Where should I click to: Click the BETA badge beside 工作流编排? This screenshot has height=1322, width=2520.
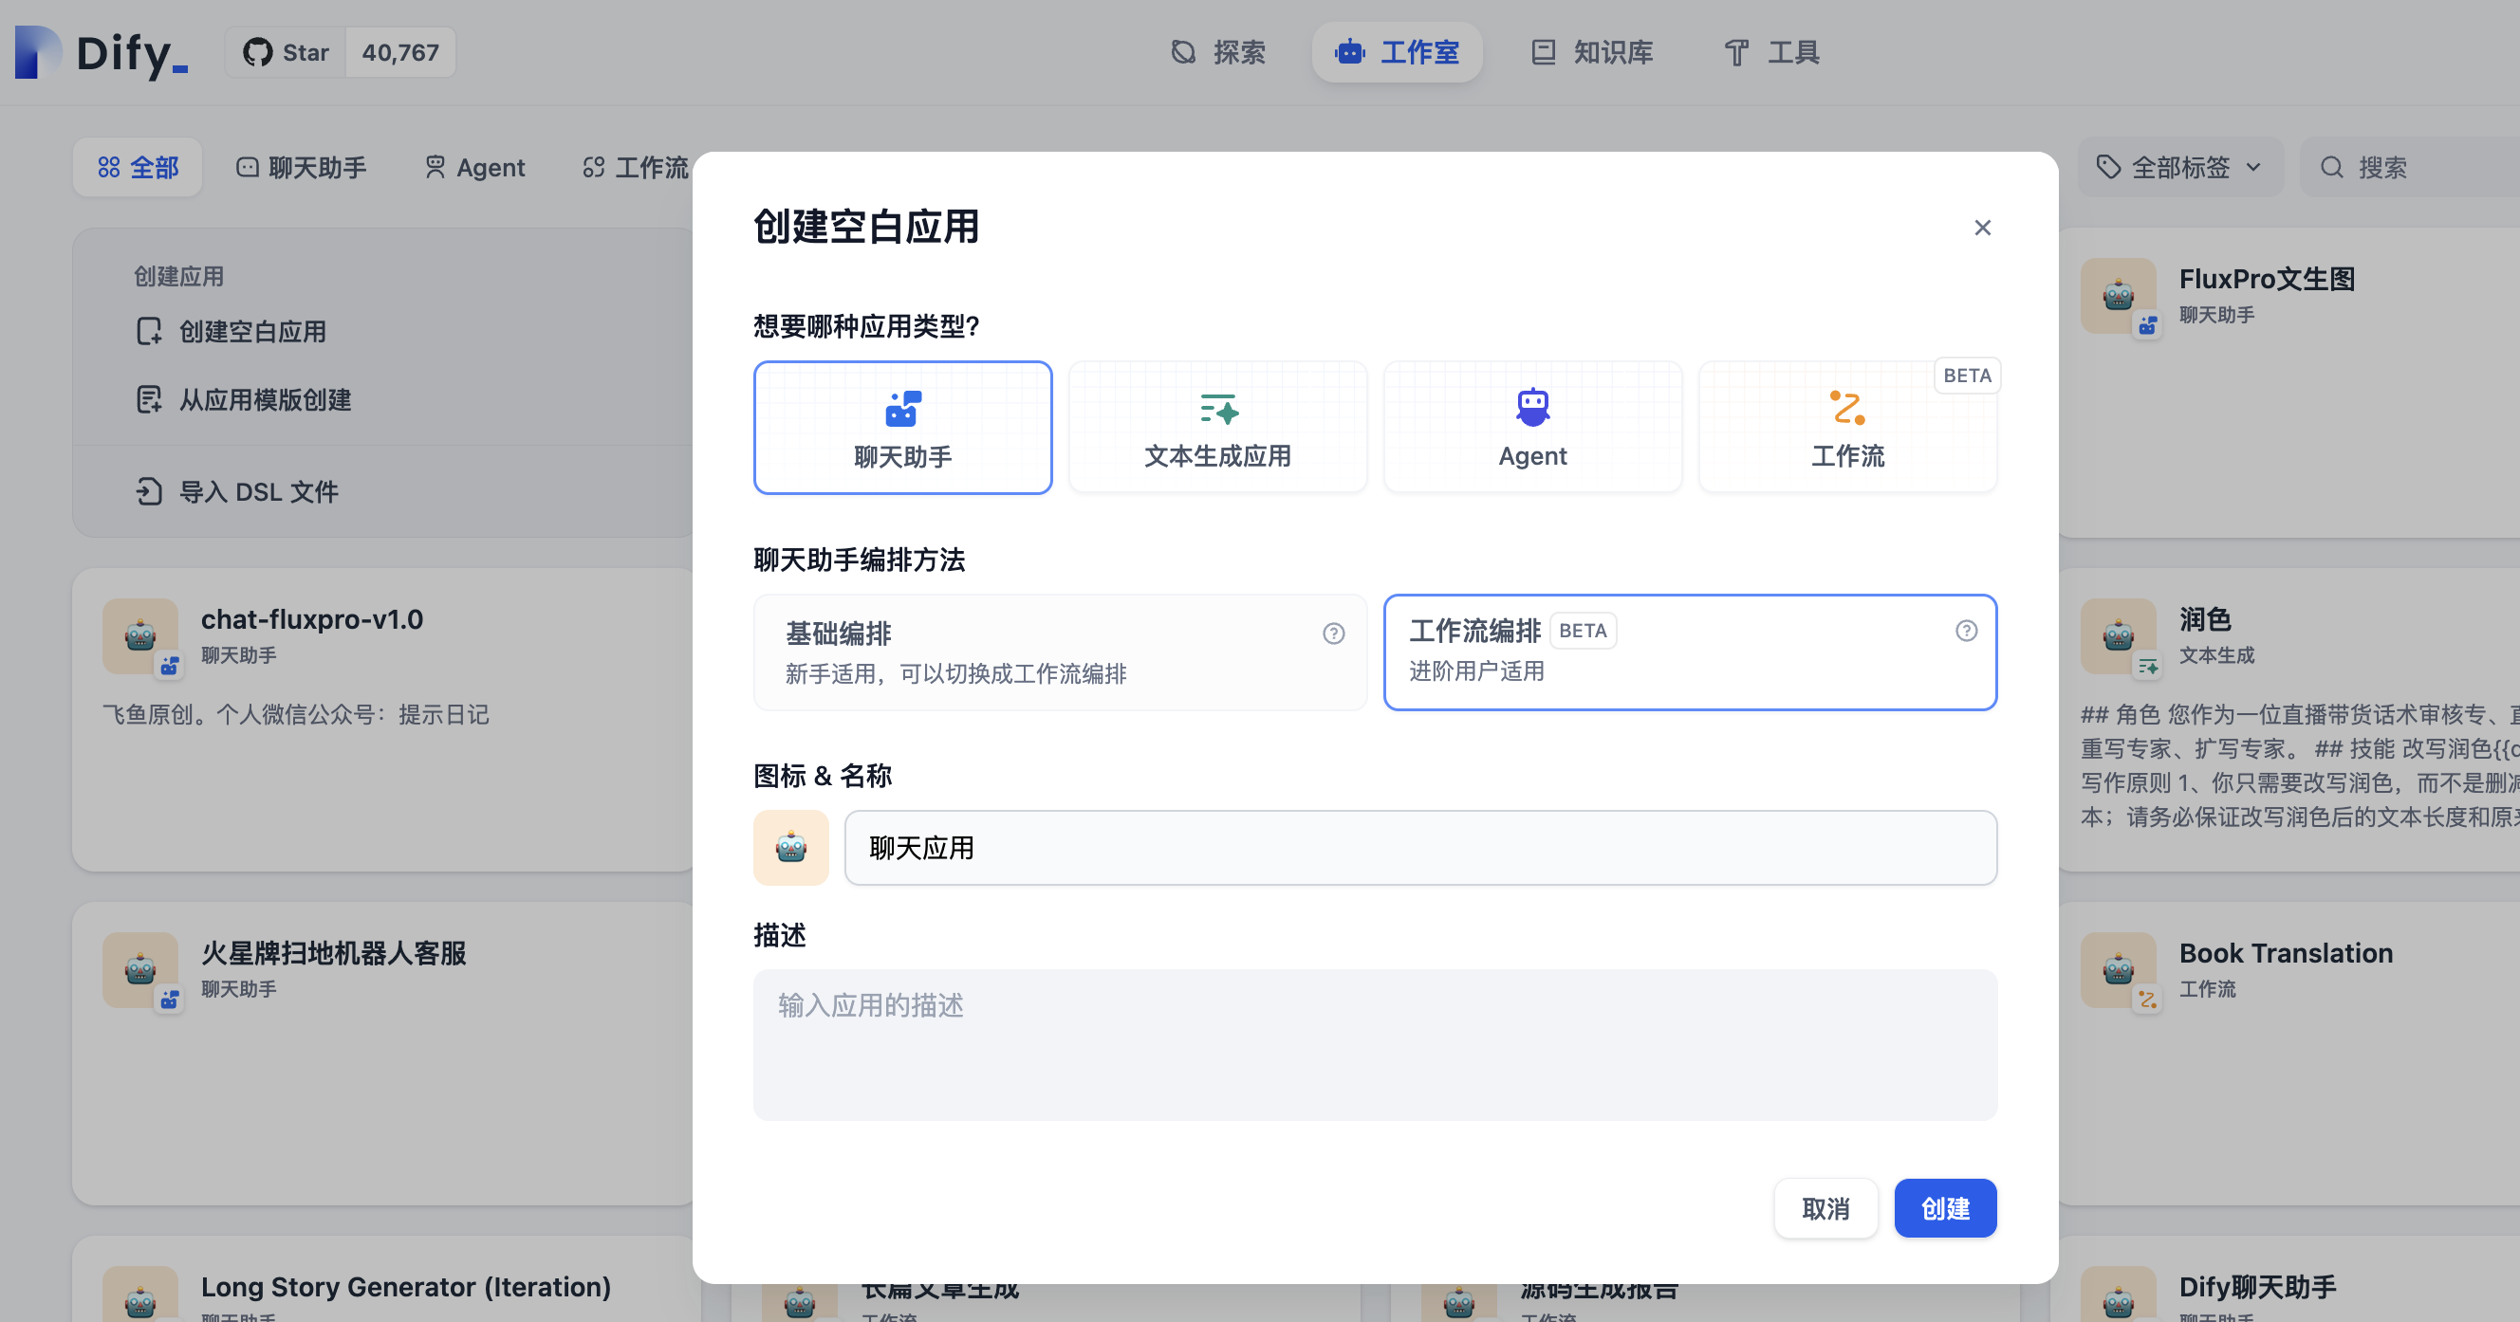click(x=1582, y=631)
